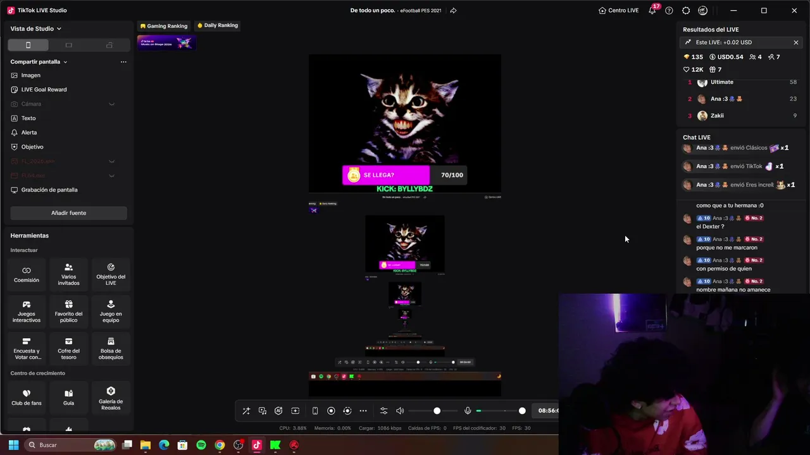
Task: Open the AI tools hexagon icon
Action: point(278,411)
